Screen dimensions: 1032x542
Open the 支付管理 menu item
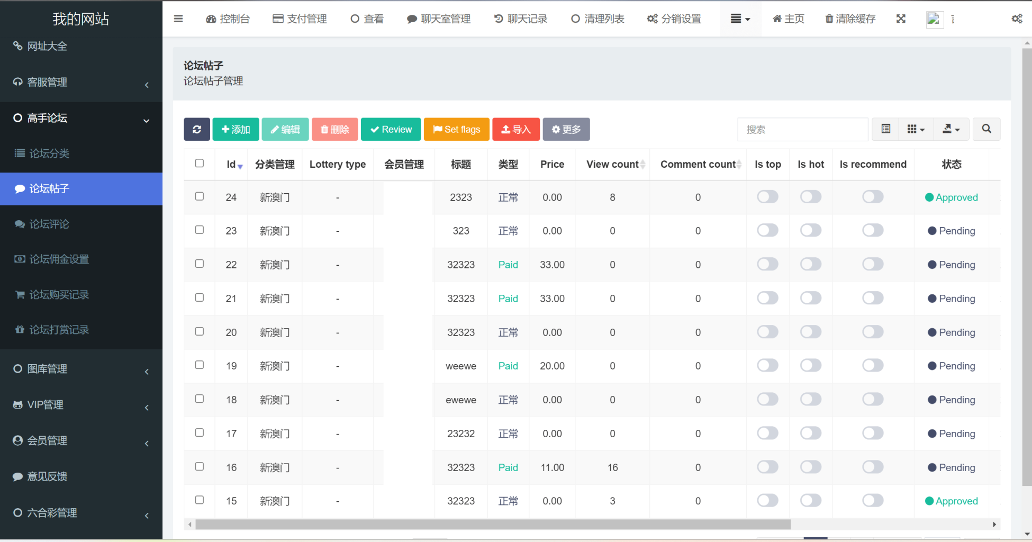pyautogui.click(x=300, y=19)
